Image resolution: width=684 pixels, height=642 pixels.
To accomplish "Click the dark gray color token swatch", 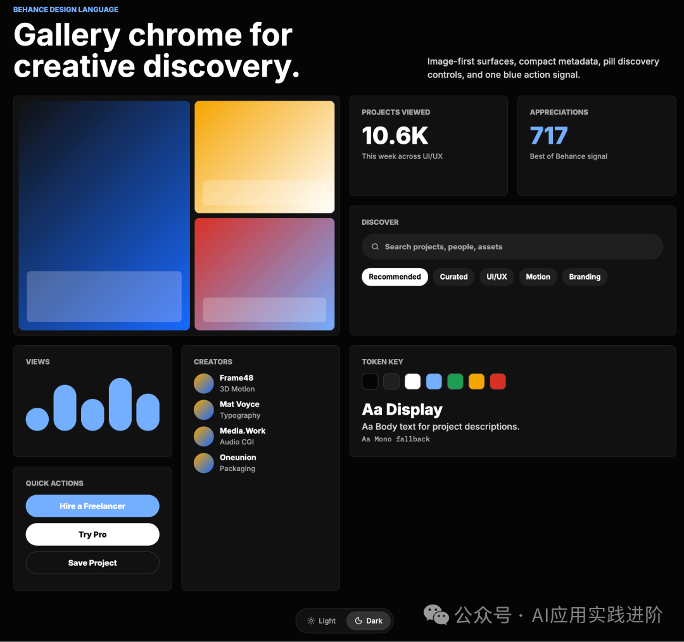I will pyautogui.click(x=391, y=382).
